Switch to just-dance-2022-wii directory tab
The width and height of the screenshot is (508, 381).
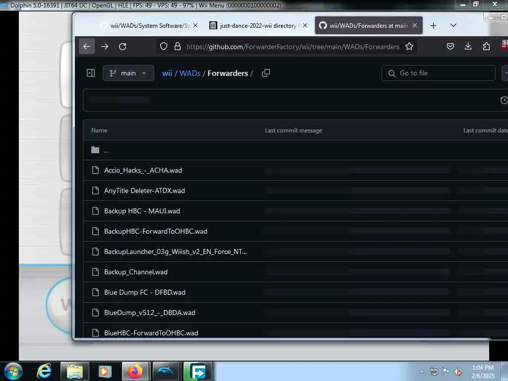coord(258,26)
